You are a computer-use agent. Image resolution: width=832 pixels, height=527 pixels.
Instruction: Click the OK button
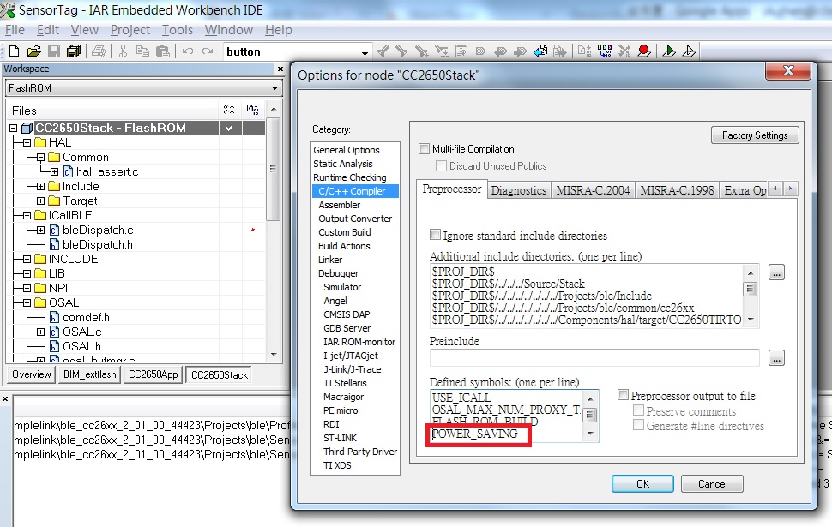[642, 483]
